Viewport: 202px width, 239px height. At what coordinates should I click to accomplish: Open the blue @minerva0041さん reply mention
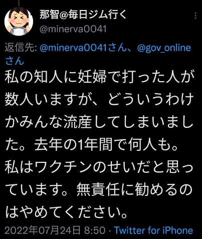(83, 48)
